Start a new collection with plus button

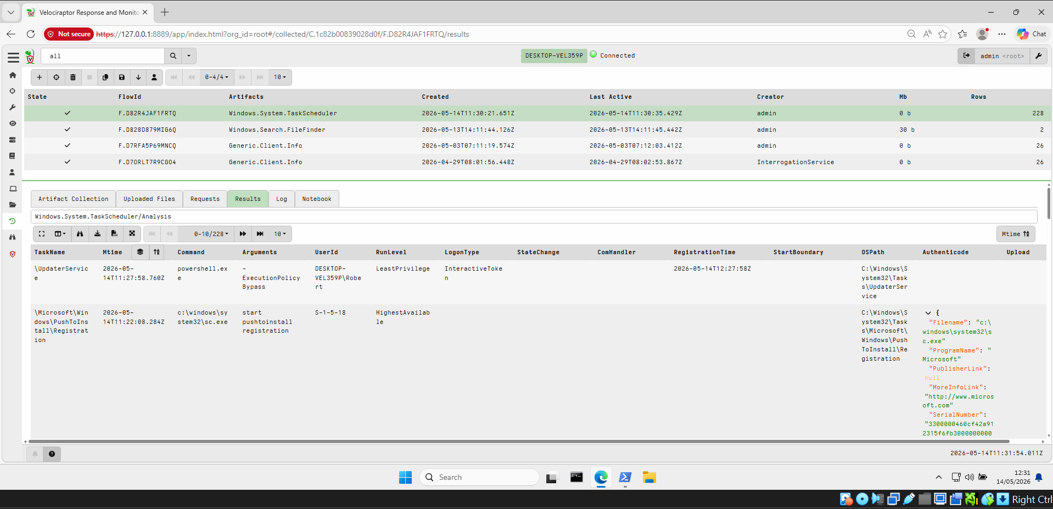point(40,77)
